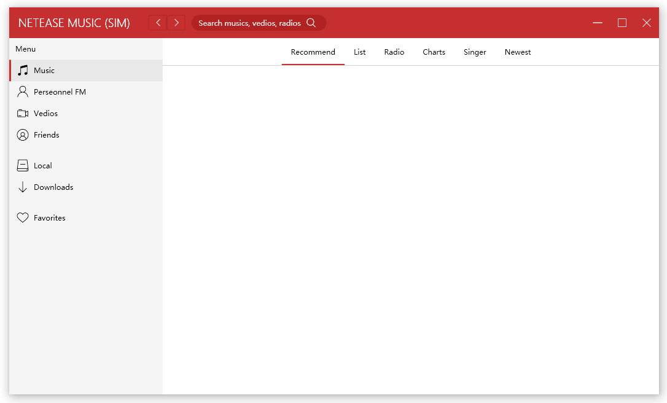The height and width of the screenshot is (403, 667).
Task: Open the Downloads label in sidebar
Action: [53, 187]
